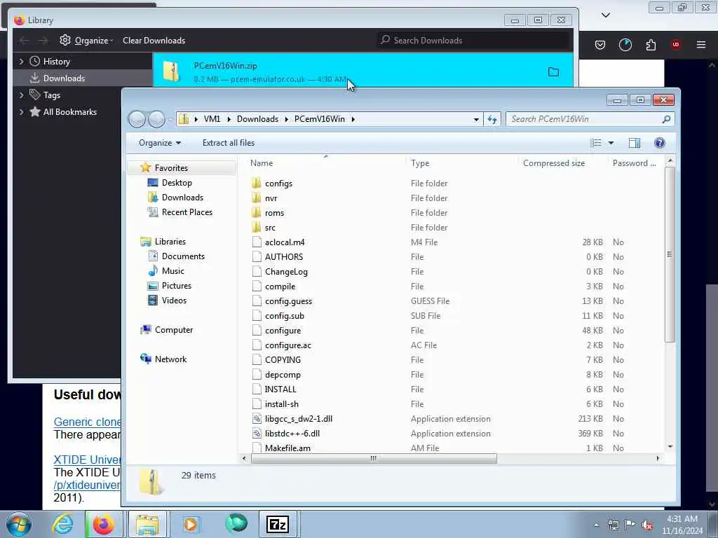The image size is (718, 538).
Task: Open the Explorer help question mark icon
Action: (x=659, y=143)
